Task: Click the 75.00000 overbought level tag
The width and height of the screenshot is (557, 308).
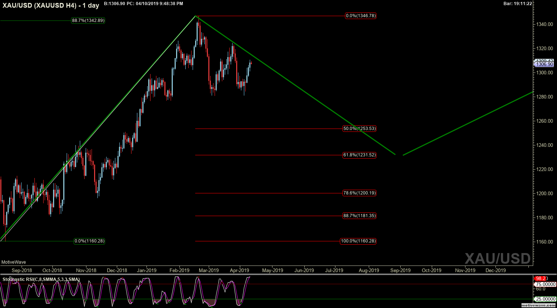Action: pos(545,284)
